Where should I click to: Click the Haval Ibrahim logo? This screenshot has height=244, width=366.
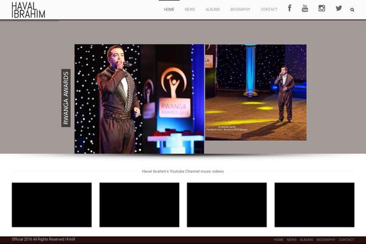point(28,10)
